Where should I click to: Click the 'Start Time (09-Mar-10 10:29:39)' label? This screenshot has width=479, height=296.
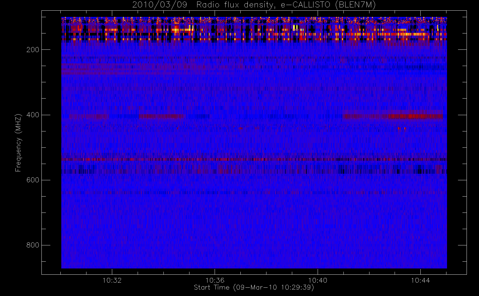pos(254,287)
